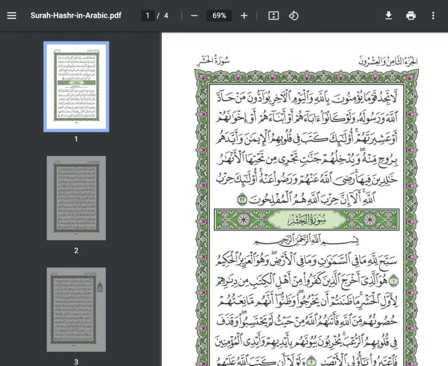Open the more actions three-dot menu
448x366 pixels.
(x=433, y=15)
